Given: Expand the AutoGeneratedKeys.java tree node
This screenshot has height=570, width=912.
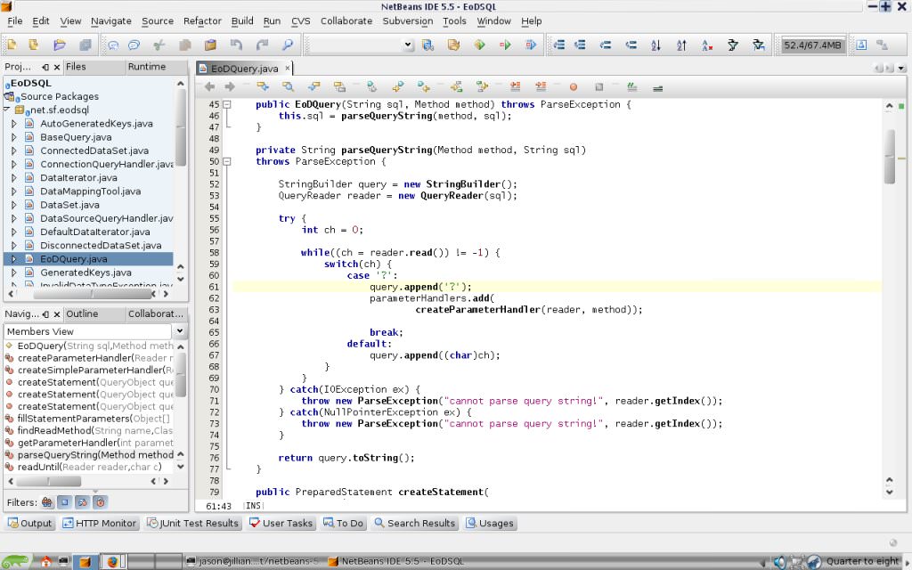Looking at the screenshot, I should [x=14, y=123].
